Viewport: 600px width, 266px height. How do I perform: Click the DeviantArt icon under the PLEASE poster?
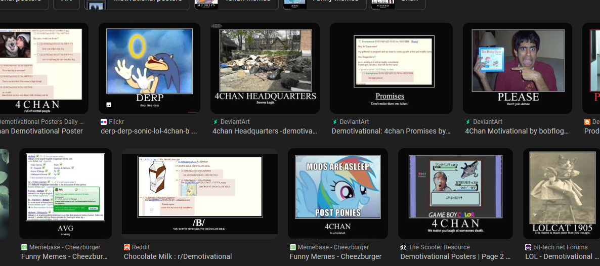(x=468, y=122)
